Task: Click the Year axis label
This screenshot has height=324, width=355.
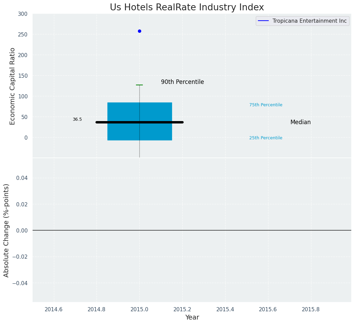Action: tap(192, 317)
